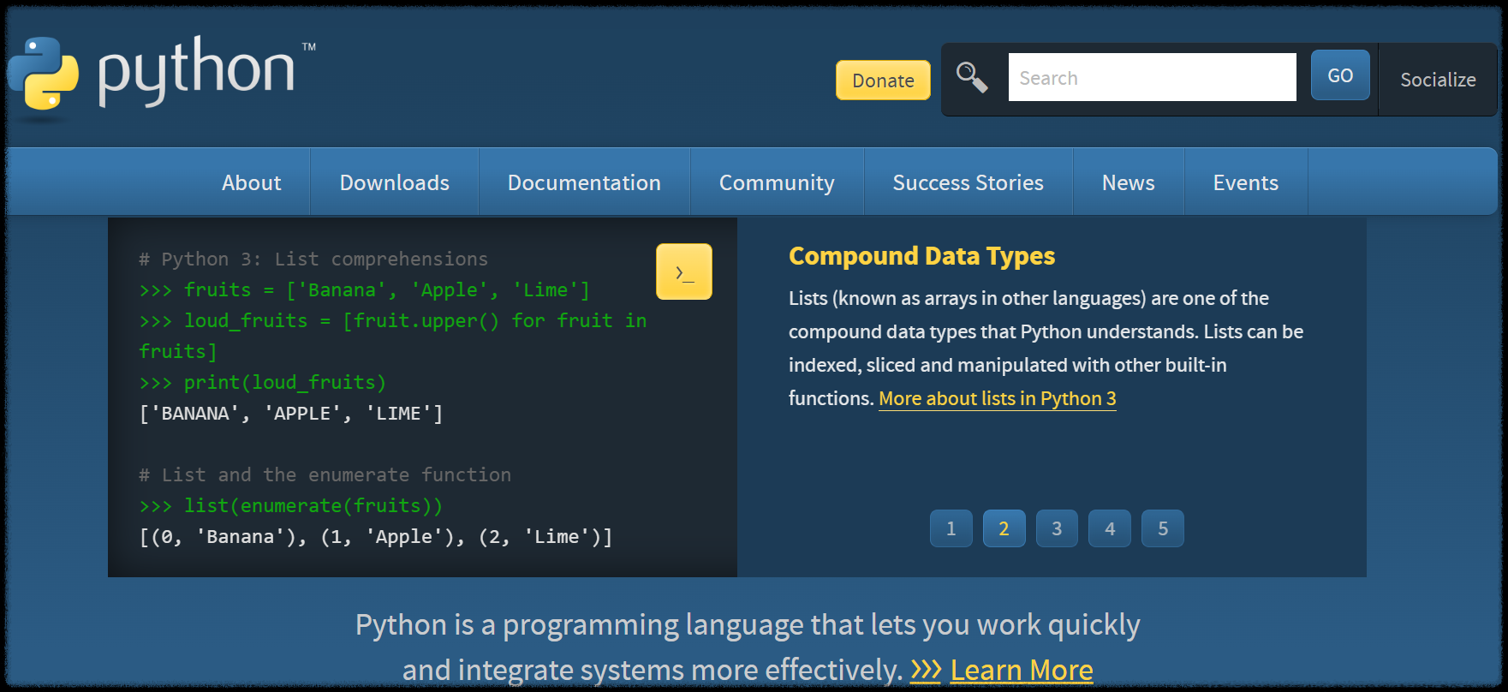Click the GO search button
This screenshot has width=1508, height=692.
(1340, 75)
